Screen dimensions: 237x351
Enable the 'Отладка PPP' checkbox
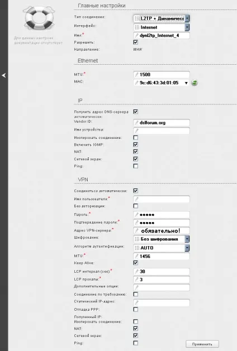[136, 309]
